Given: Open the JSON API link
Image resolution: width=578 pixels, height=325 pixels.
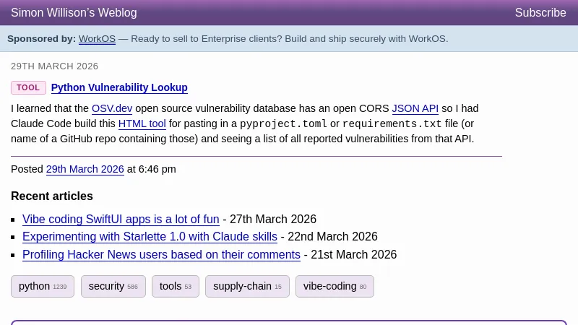Looking at the screenshot, I should [415, 109].
